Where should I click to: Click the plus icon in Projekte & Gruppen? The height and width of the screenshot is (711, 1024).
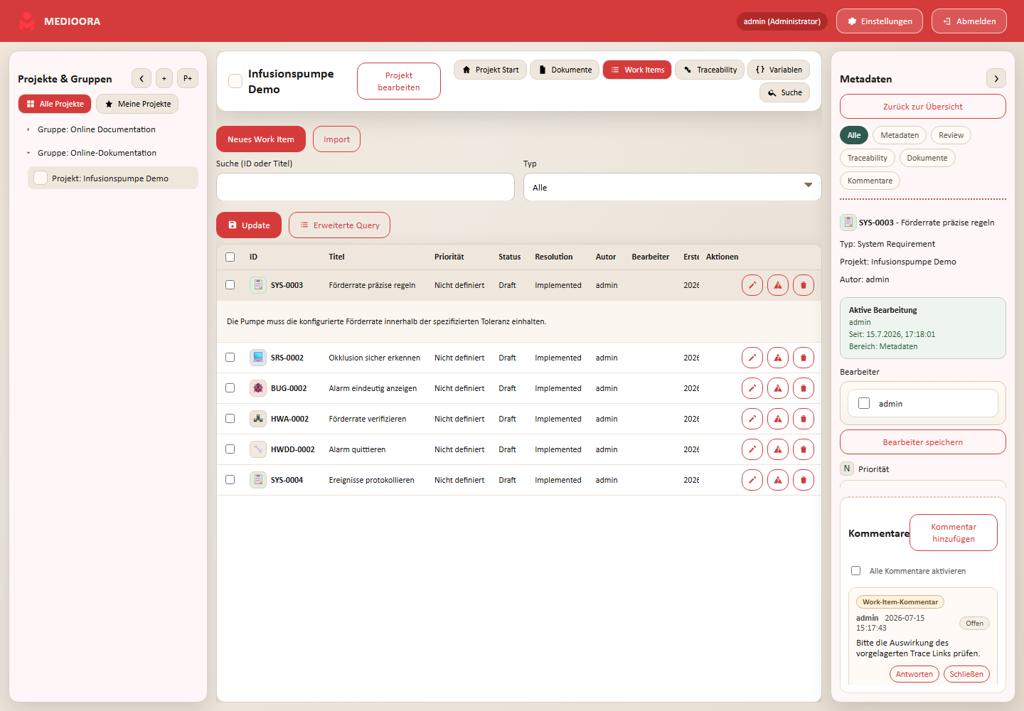pos(164,78)
